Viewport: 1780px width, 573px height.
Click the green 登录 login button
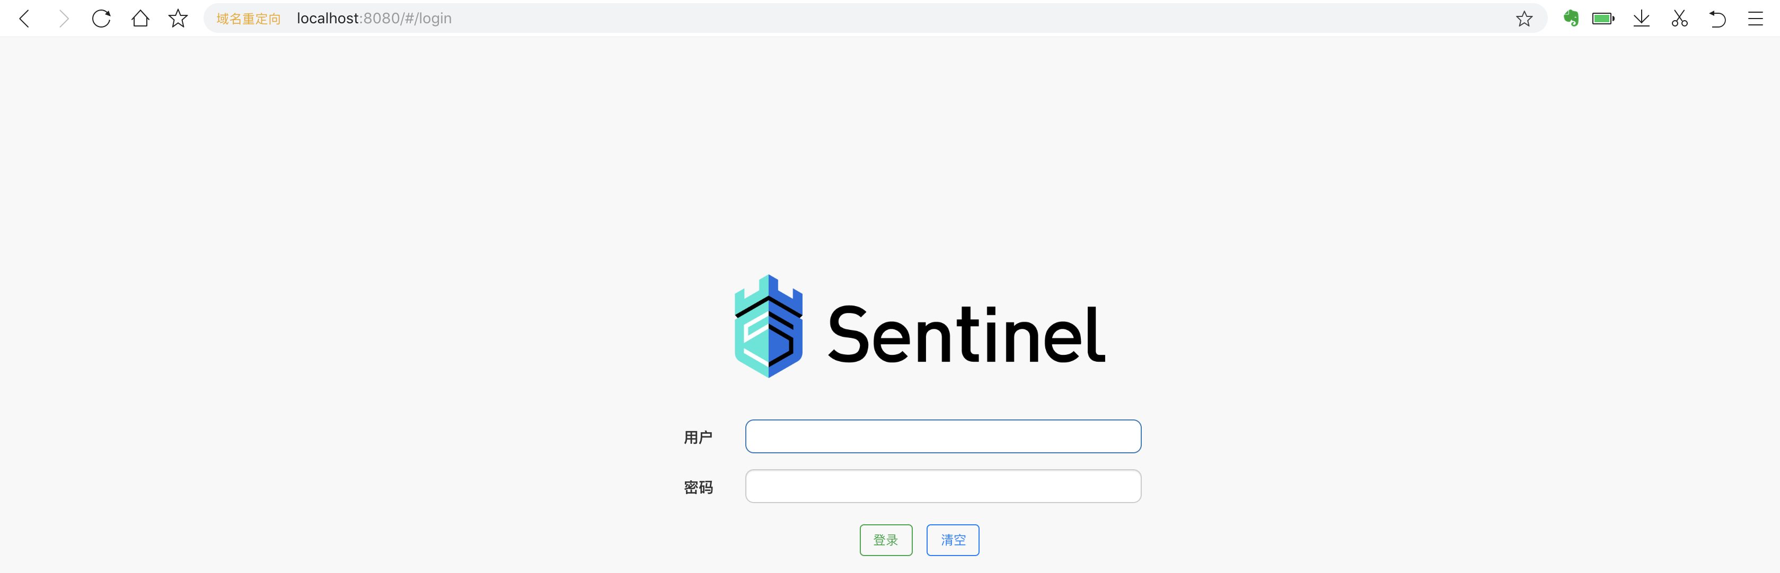pyautogui.click(x=886, y=540)
